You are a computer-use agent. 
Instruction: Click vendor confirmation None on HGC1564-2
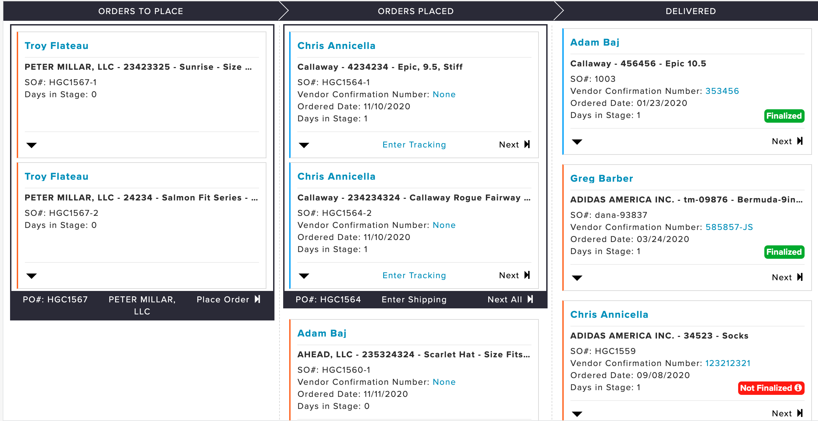[x=444, y=225]
